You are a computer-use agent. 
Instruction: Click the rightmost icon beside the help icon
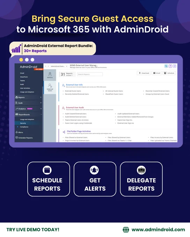pos(175,66)
